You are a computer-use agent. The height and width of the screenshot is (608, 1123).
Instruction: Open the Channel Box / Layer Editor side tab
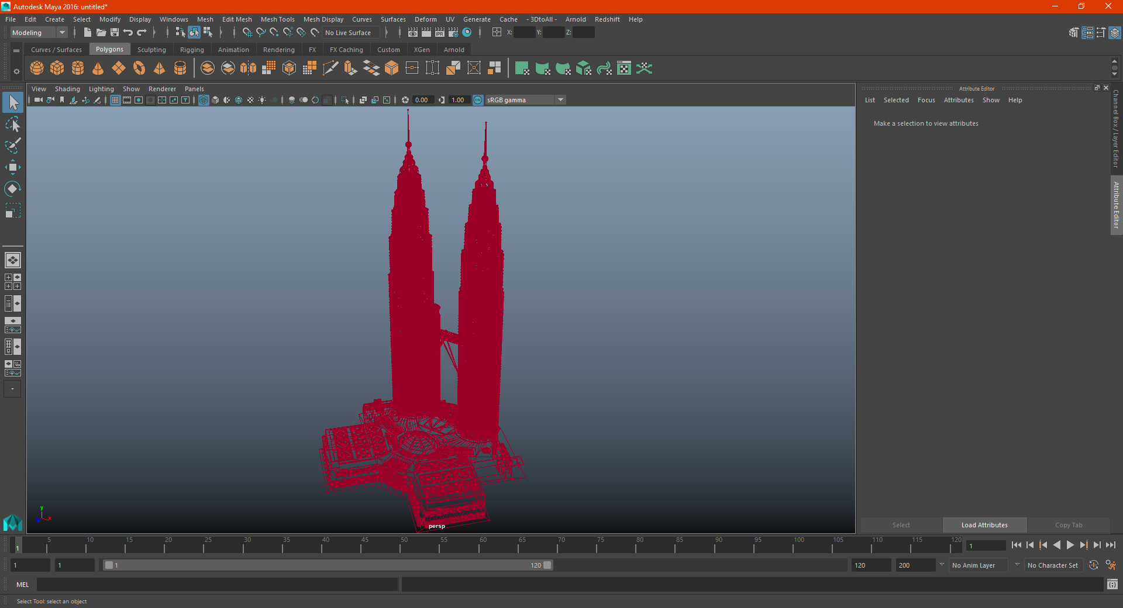pos(1116,129)
